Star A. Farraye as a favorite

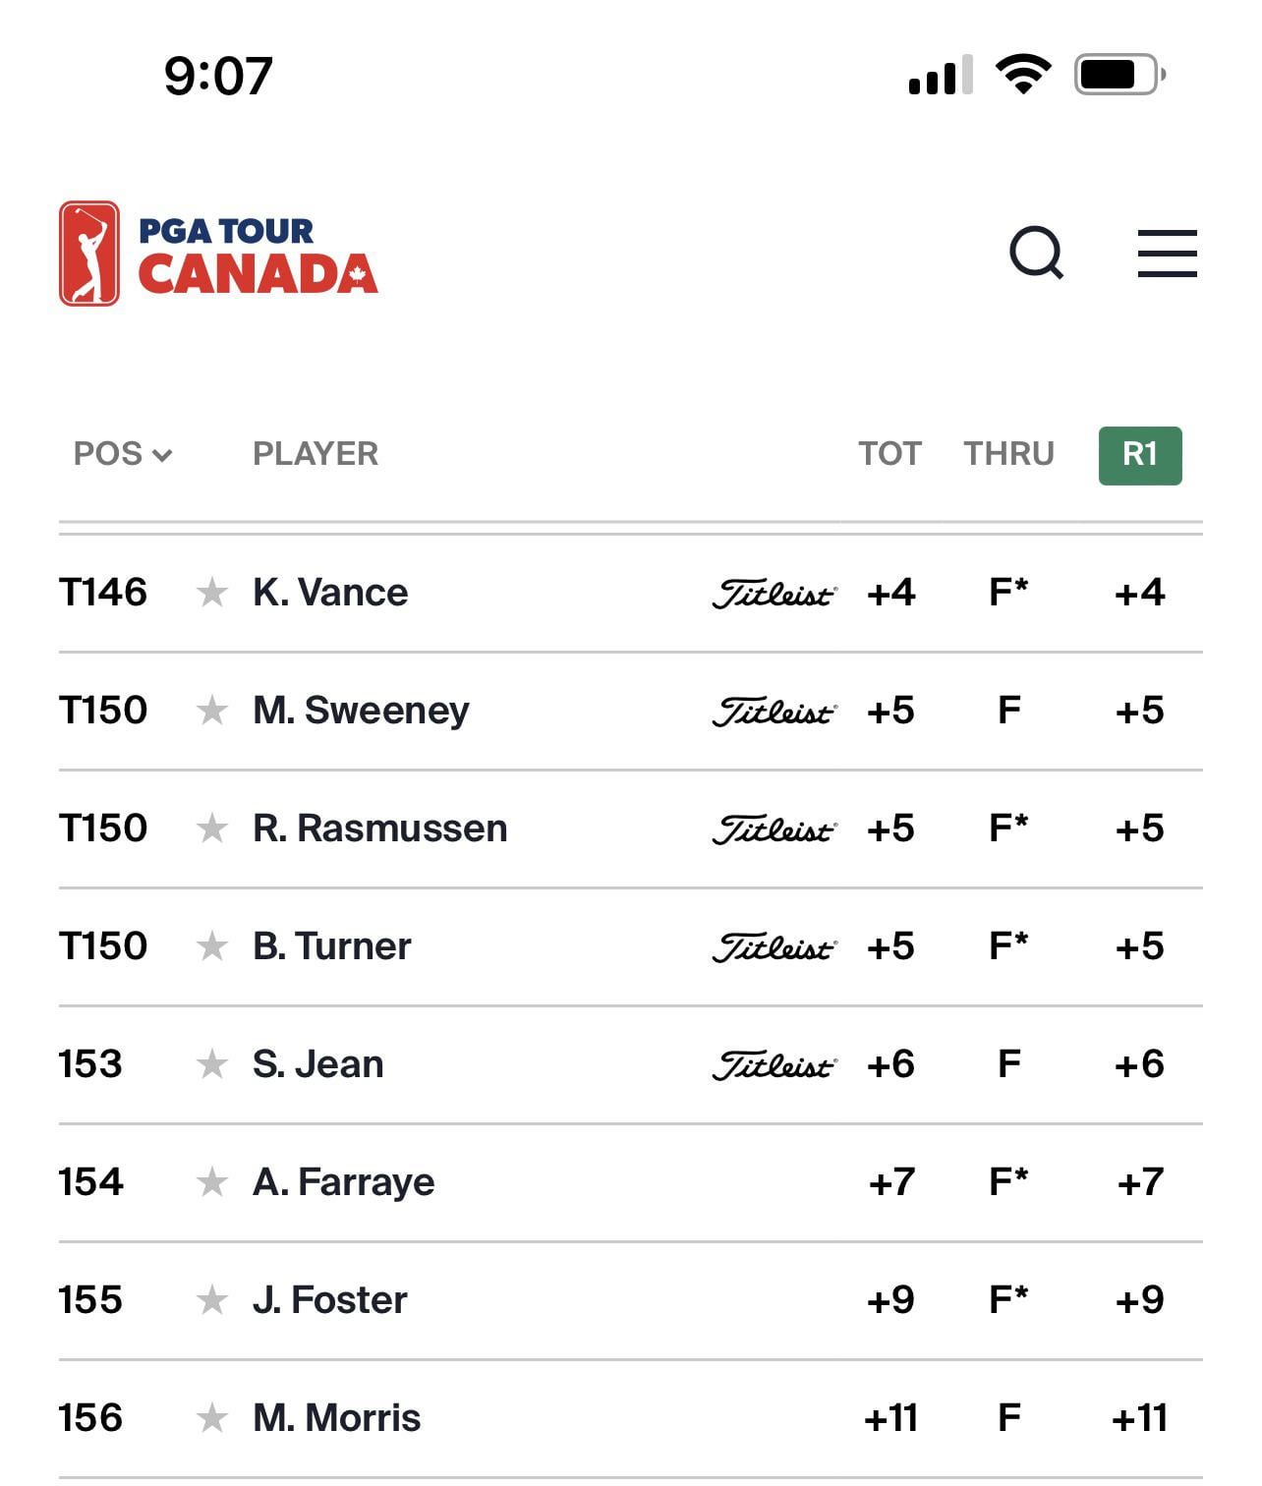coord(211,1182)
